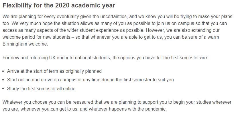The width and height of the screenshot is (238, 114).
Task: Select 'Arrive at the start of term' list item
Action: point(54,71)
